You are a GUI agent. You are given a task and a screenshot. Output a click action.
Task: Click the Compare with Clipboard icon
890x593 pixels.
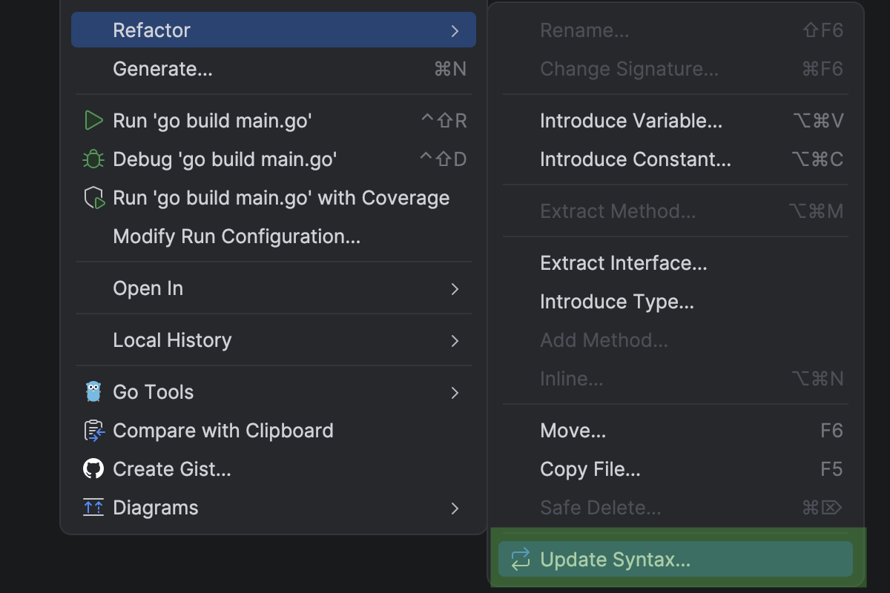tap(93, 430)
